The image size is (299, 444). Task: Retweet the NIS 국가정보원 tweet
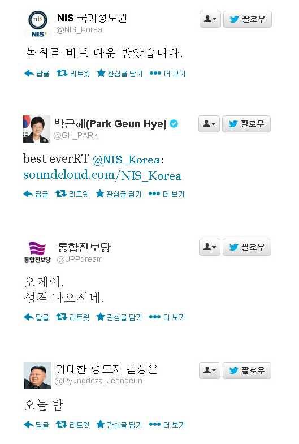pos(73,74)
